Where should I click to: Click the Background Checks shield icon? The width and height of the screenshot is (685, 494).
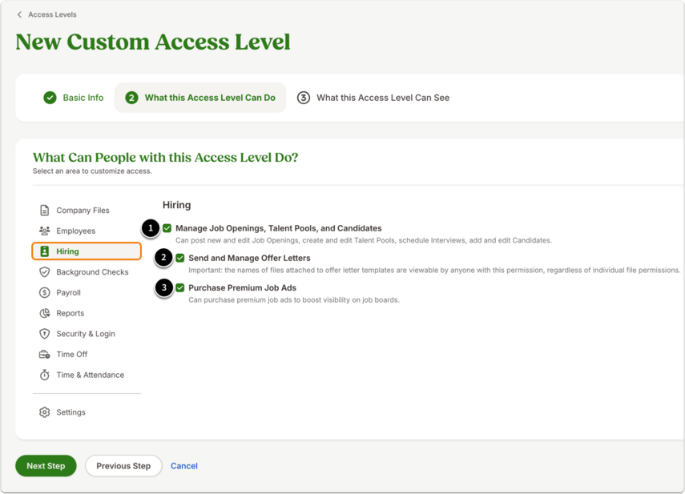click(45, 272)
